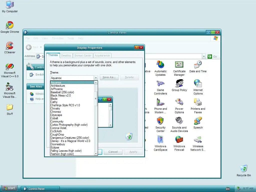
Task: Open the View menu in Control Panel
Action: (45, 38)
